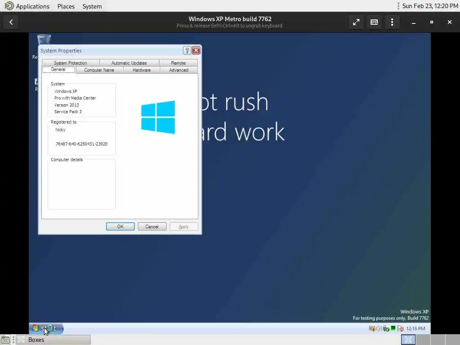460x345 pixels.
Task: Select the General tab
Action: pos(58,70)
